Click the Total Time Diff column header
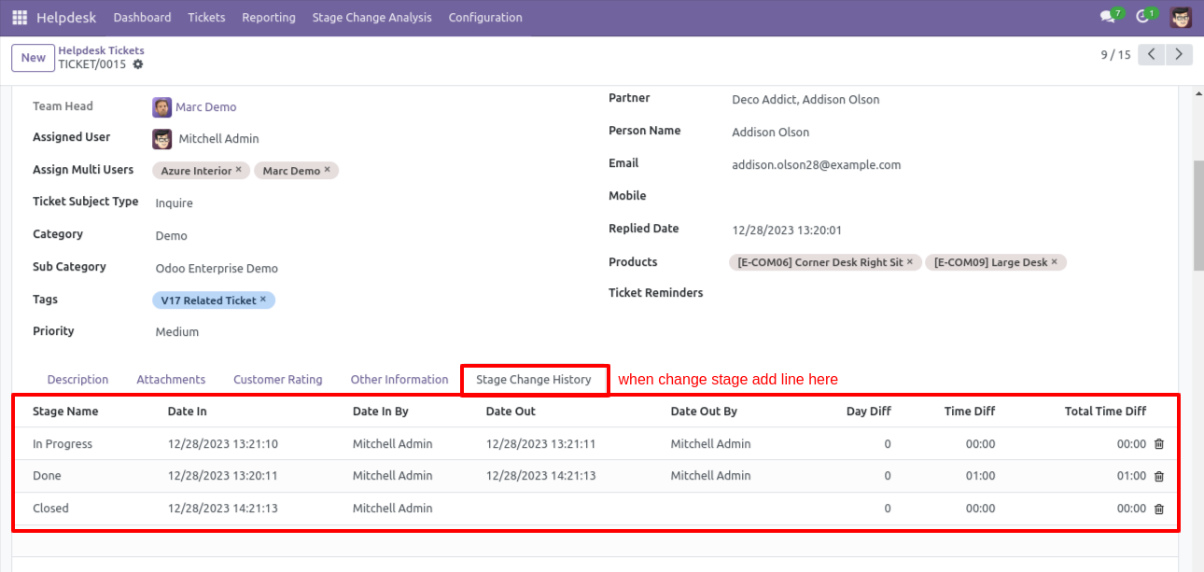The width and height of the screenshot is (1204, 572). pos(1105,412)
